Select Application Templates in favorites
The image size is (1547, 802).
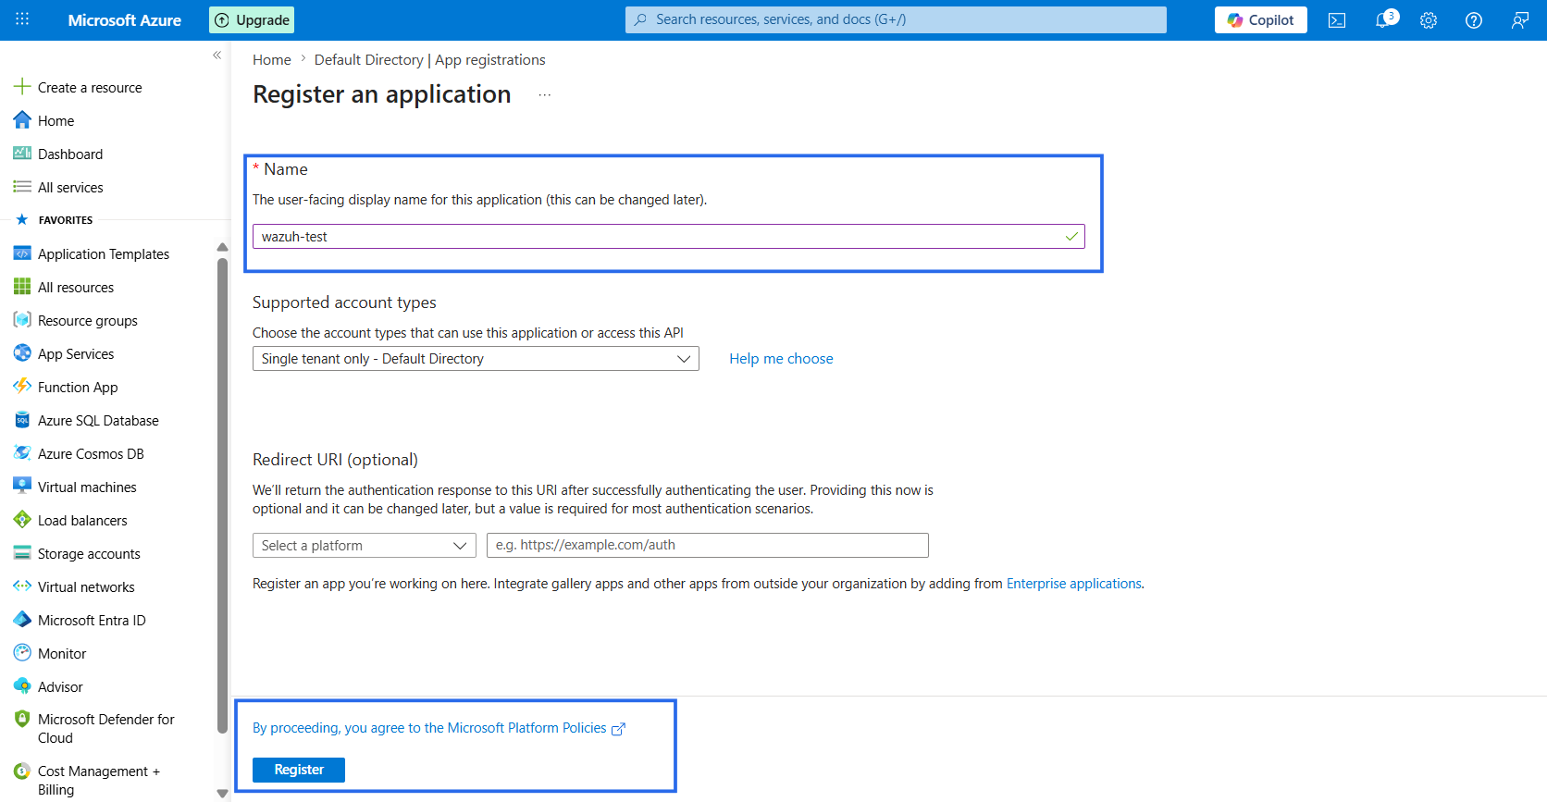[x=104, y=254]
